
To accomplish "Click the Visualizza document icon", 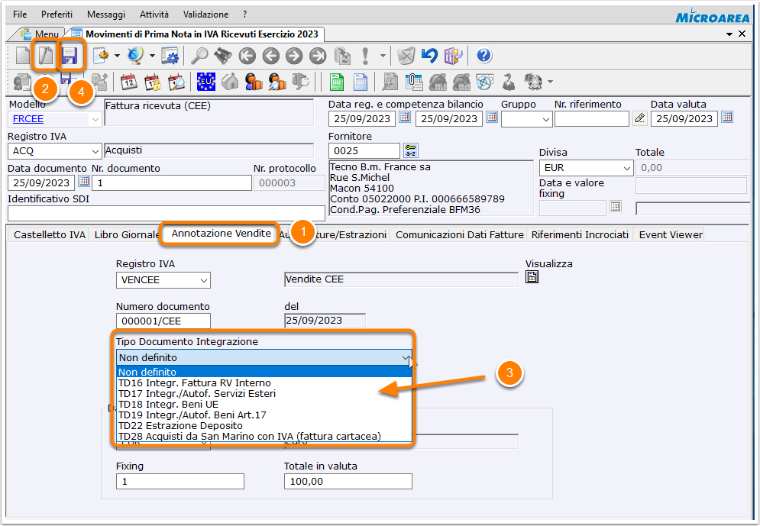I will click(532, 277).
